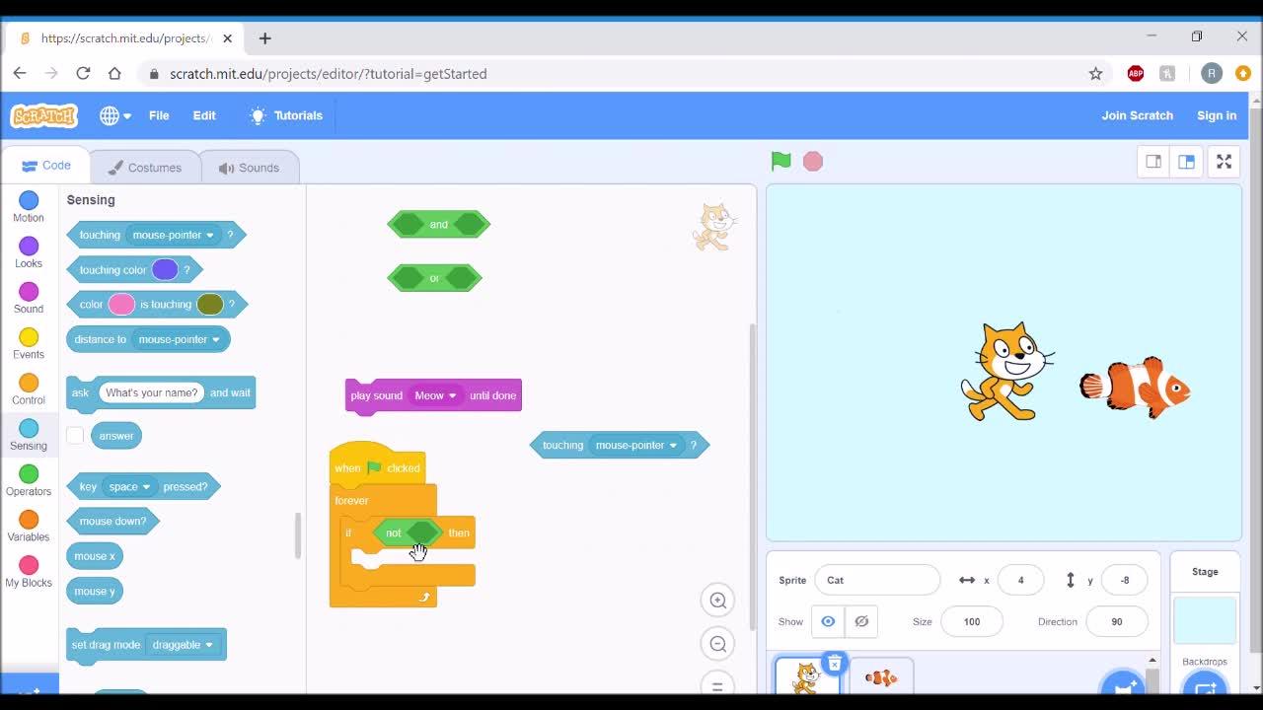Select the Cat sprite thumbnail

pos(807,677)
